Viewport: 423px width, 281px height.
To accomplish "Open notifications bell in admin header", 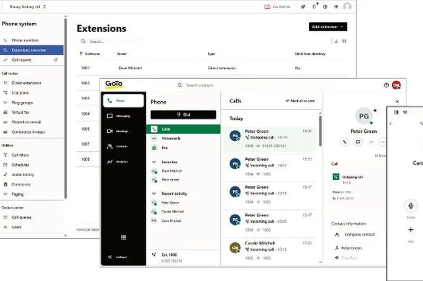I will coord(315,7).
